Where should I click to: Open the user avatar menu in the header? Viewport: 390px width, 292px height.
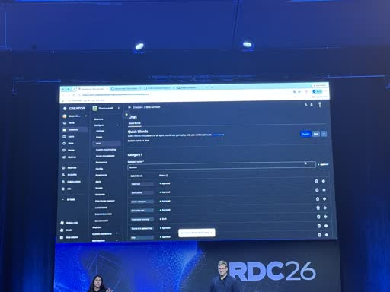[x=320, y=105]
